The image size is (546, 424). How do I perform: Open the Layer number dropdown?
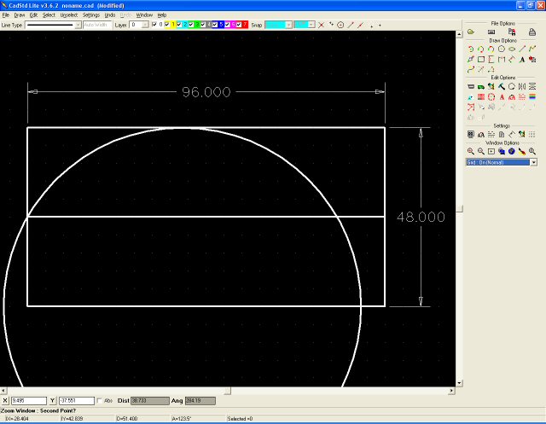point(145,25)
